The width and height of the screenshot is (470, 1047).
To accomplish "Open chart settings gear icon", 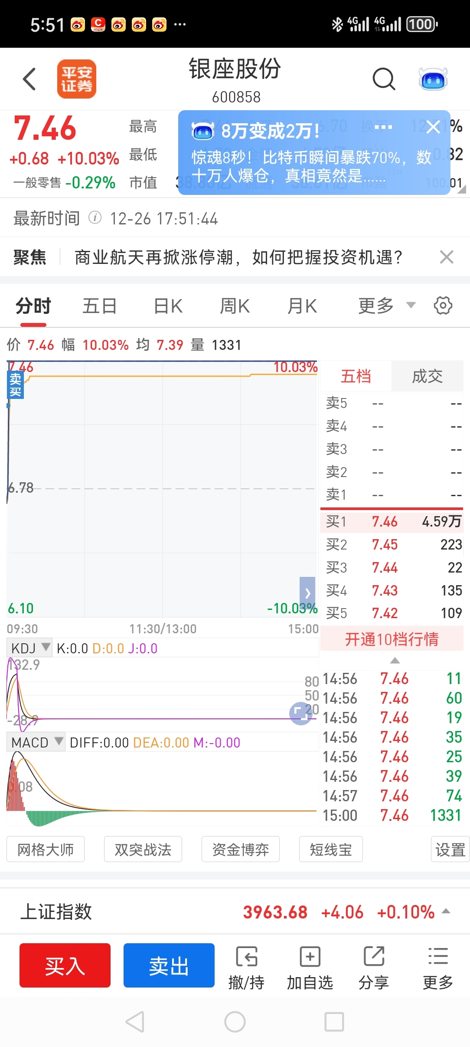I will click(443, 306).
